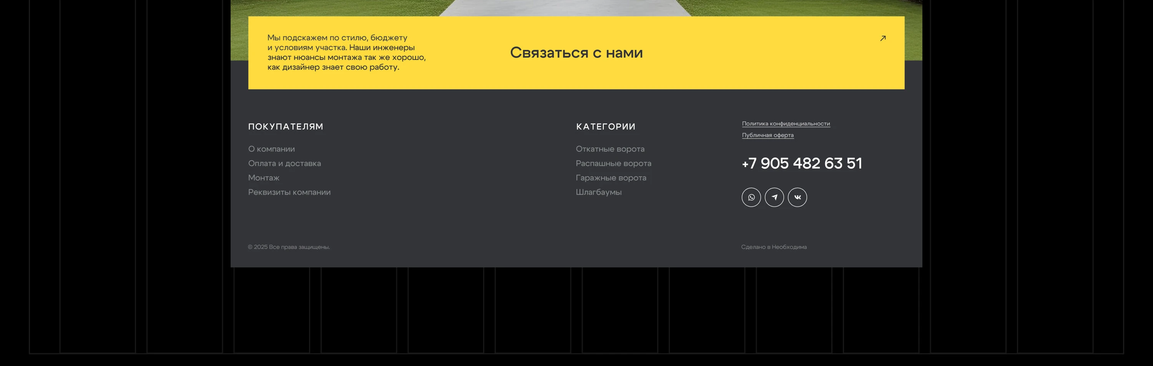Open the Гаражные ворота category

coord(611,178)
